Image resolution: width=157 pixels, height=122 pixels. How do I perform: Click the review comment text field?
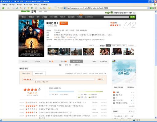coord(65,79)
